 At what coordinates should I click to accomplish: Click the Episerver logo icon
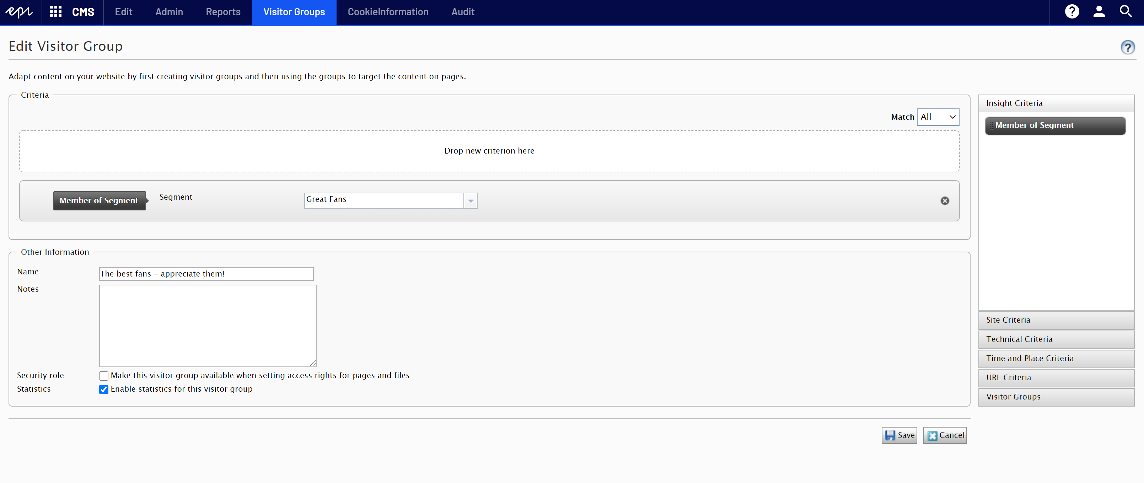pos(19,12)
